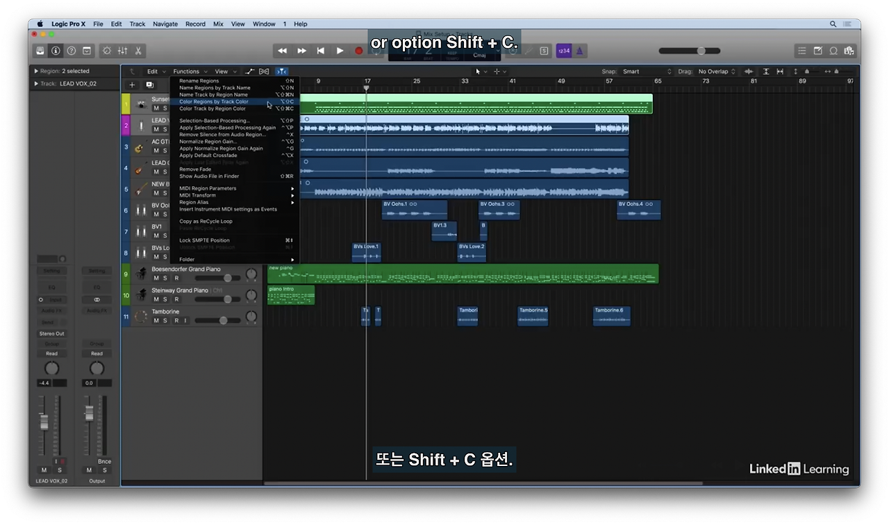
Task: Open the Mixer faders icon
Action: click(122, 51)
